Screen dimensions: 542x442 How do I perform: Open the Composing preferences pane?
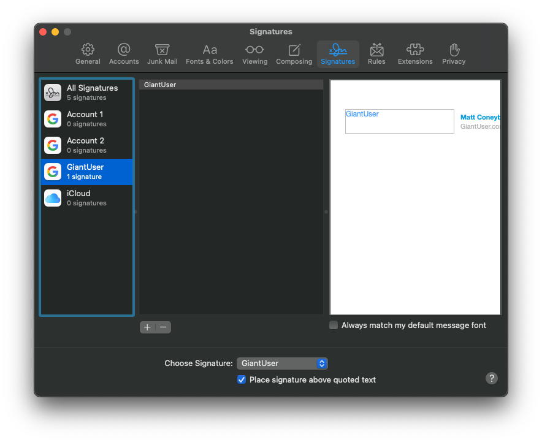point(294,54)
